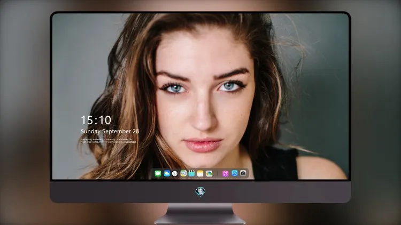Open the Clock app in the dock

[x=175, y=174]
